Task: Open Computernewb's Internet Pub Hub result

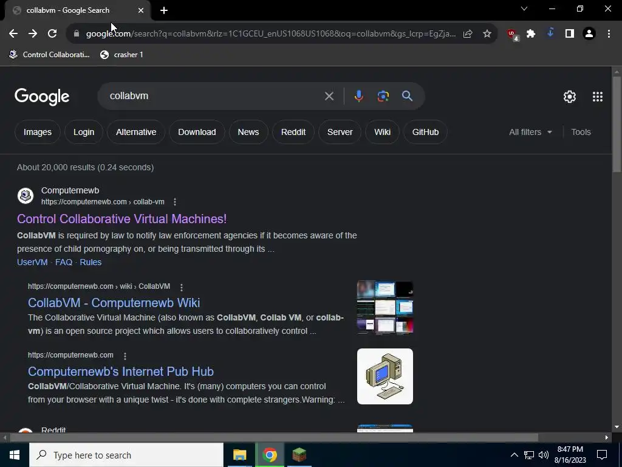Action: coord(121,372)
